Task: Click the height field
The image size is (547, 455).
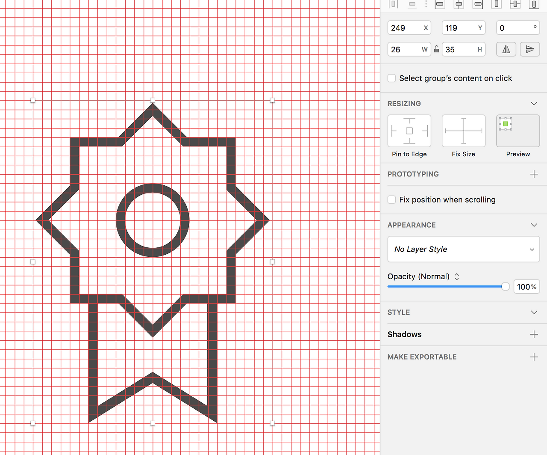Action: [464, 49]
